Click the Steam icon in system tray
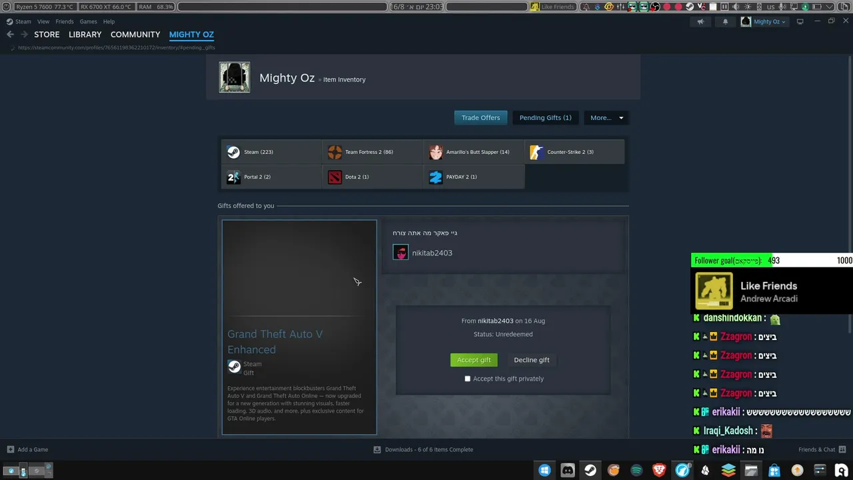 (x=690, y=7)
